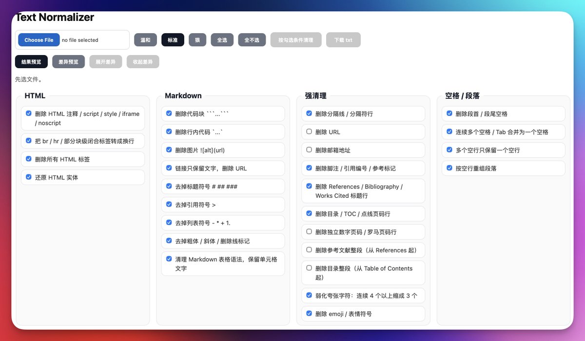Uncheck 连续多个空格 / Tab 合并 checkbox
The width and height of the screenshot is (585, 341).
(x=449, y=131)
